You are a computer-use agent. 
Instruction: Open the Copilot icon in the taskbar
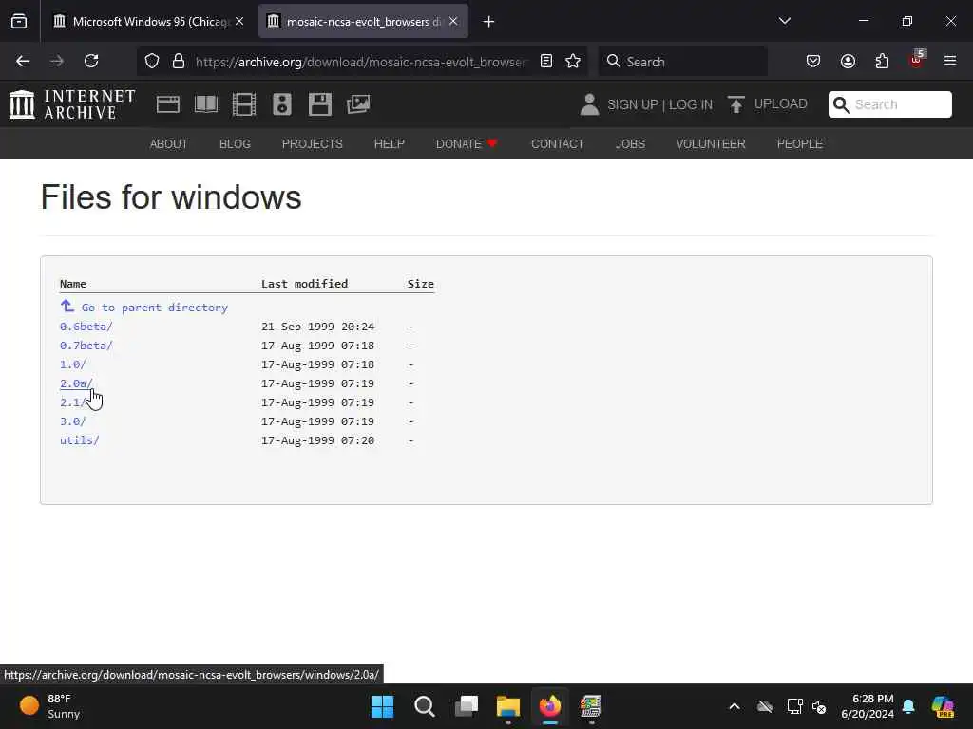[943, 706]
